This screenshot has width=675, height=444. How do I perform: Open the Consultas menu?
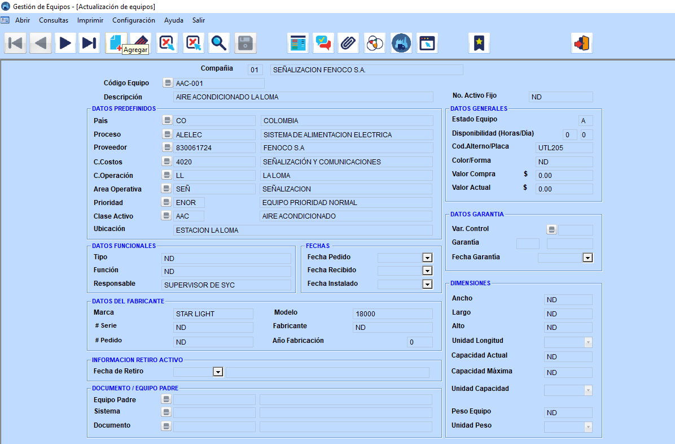point(54,20)
